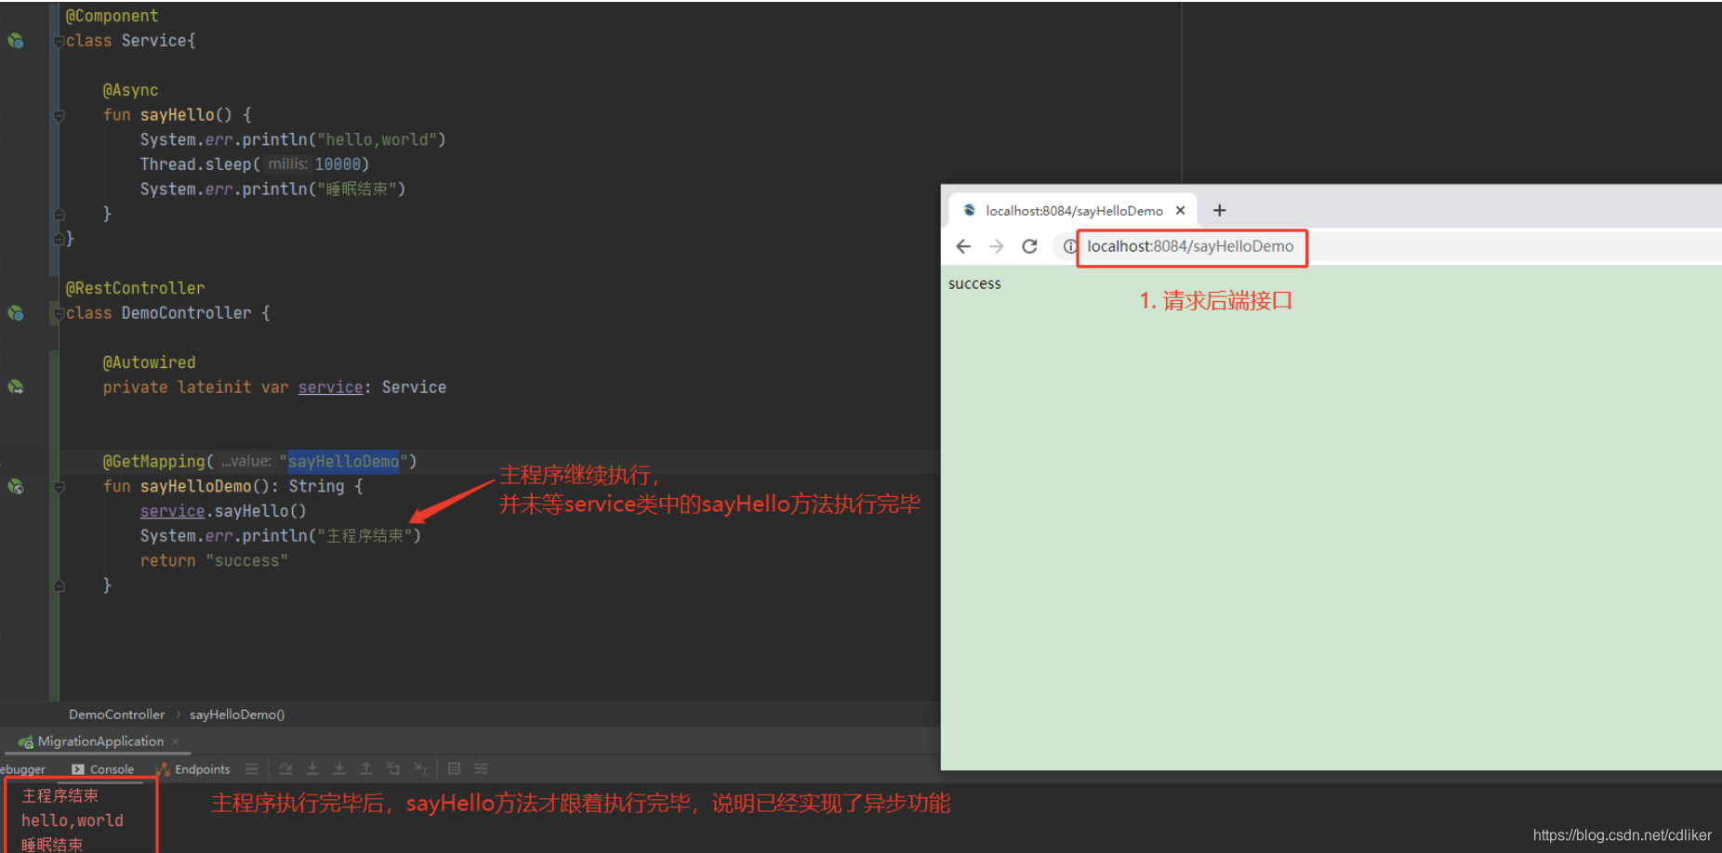Select the localhost:8084/sayHelloDemo browser tab
Viewport: 1722px width, 853px height.
tap(1074, 211)
